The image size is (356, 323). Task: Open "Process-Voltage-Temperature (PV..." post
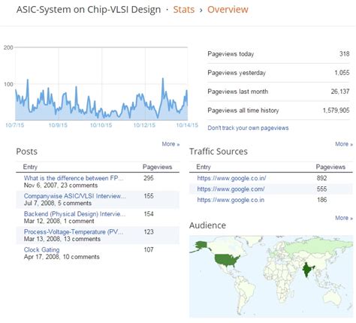pos(74,231)
